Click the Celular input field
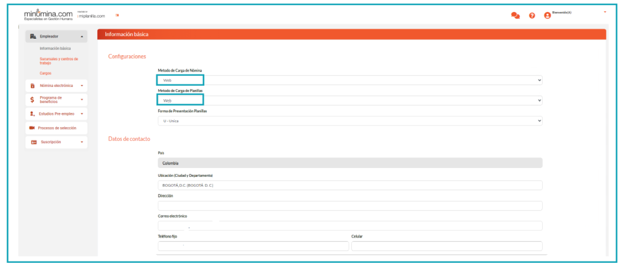Screen dimensions: 621x266 (x=446, y=246)
